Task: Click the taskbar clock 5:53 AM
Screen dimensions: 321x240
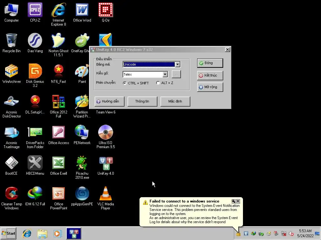Action: point(305,233)
